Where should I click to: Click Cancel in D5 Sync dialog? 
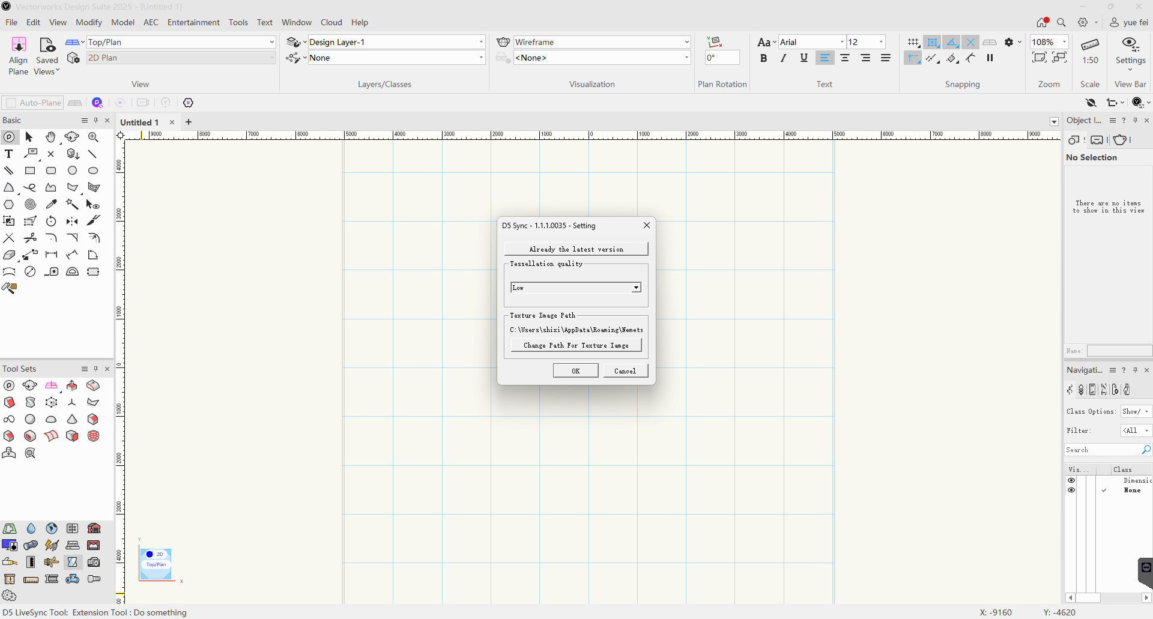click(x=625, y=371)
